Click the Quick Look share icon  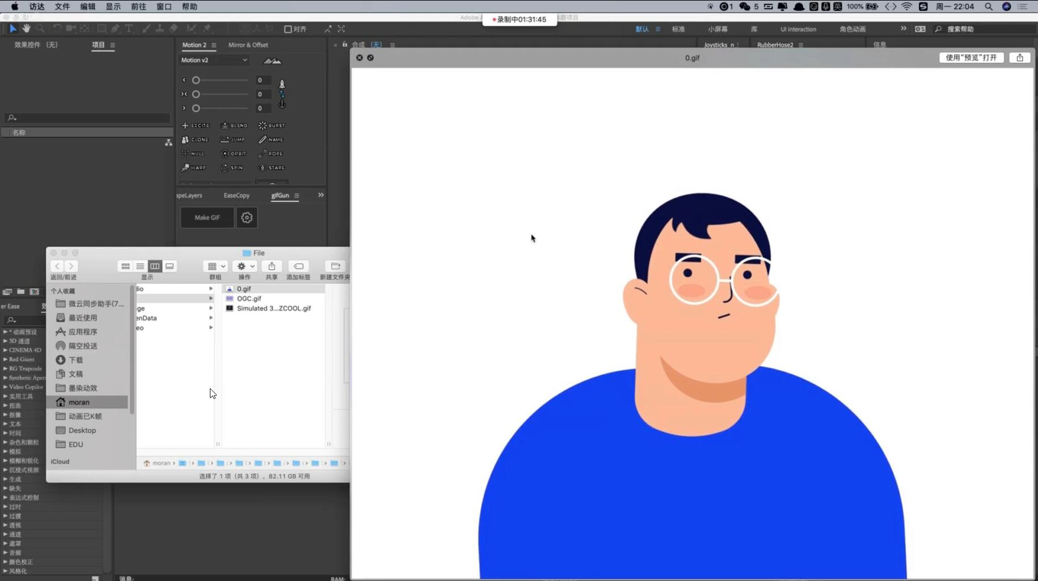coord(1019,58)
